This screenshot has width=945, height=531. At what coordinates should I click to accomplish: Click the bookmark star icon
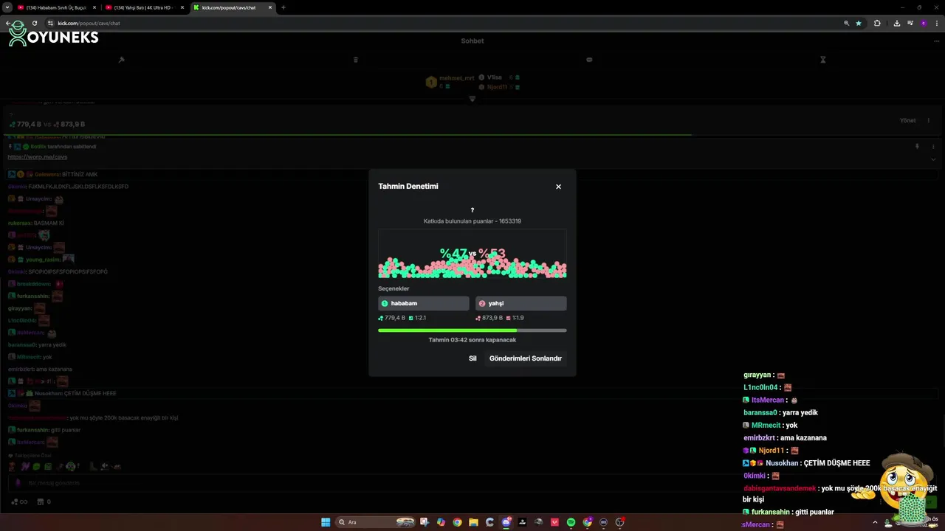point(859,23)
